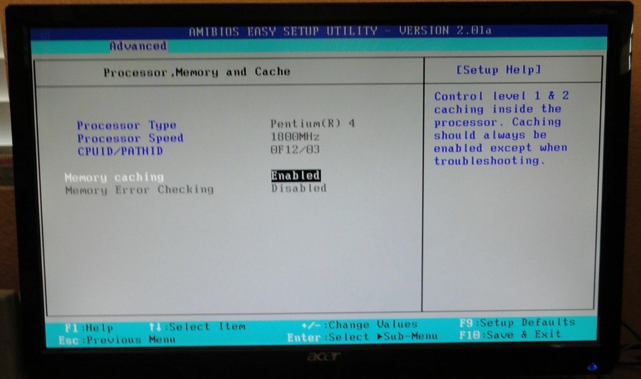Click the Esc Previous Menu hint
The image size is (641, 379).
117,340
